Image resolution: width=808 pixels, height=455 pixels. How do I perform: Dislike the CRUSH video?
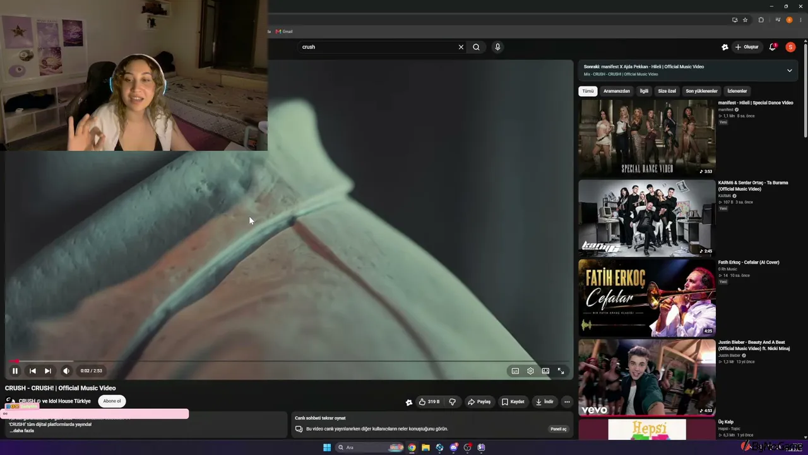click(452, 402)
